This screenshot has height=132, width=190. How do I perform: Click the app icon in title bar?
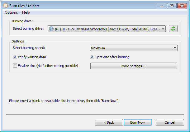pos(6,6)
